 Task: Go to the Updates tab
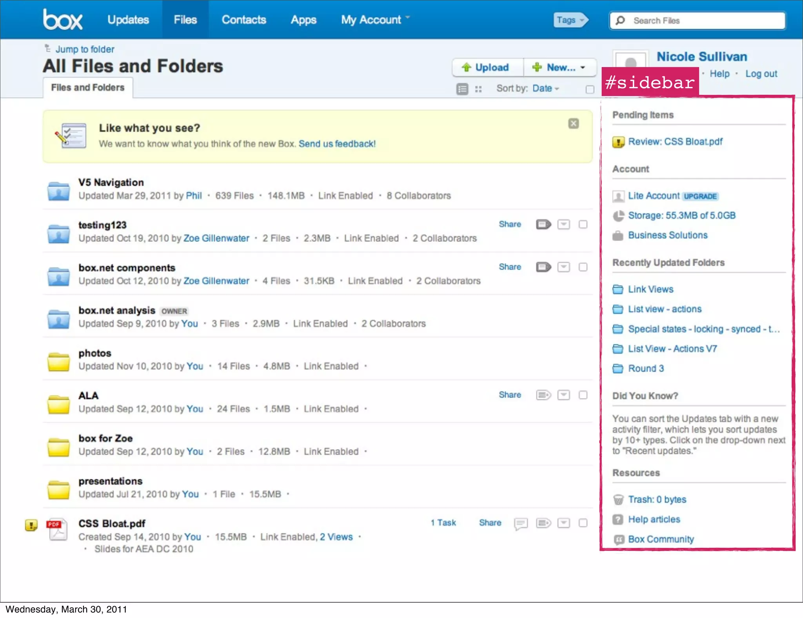tap(128, 20)
